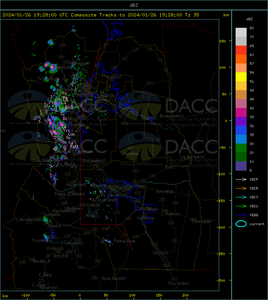
Task: Click the km label at top right
Action: 226,15
